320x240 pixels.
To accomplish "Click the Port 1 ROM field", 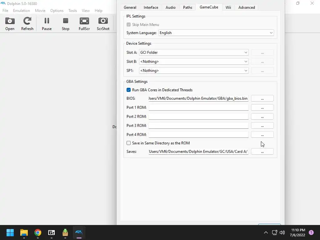I will (x=198, y=107).
